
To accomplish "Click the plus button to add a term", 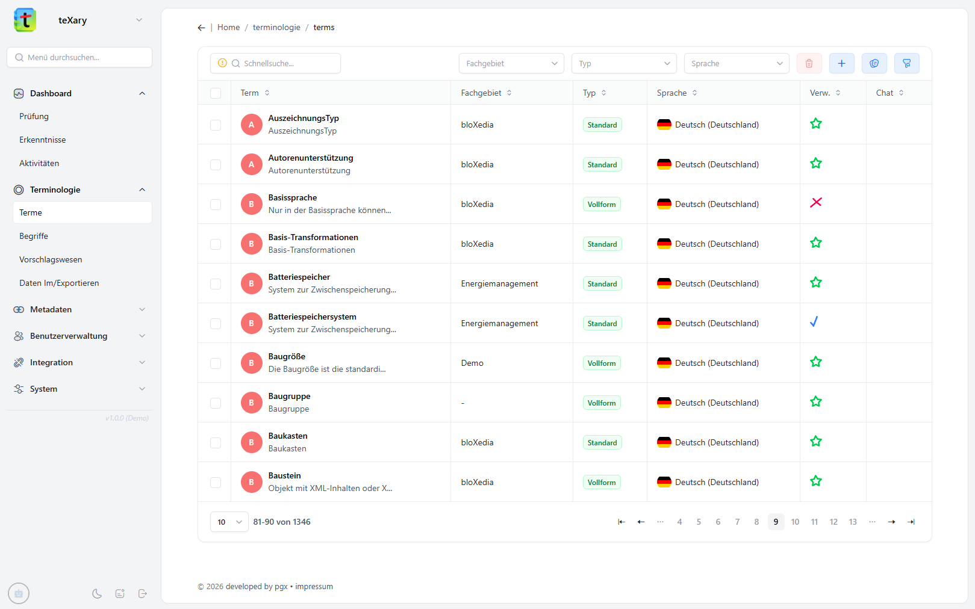I will tap(841, 63).
